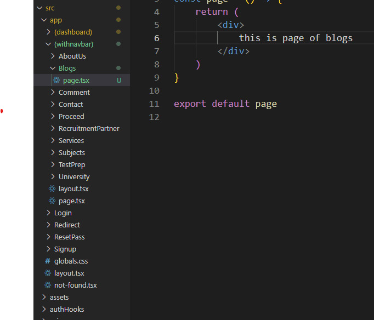The width and height of the screenshot is (374, 320).
Task: Select the src folder name
Action: coord(50,8)
